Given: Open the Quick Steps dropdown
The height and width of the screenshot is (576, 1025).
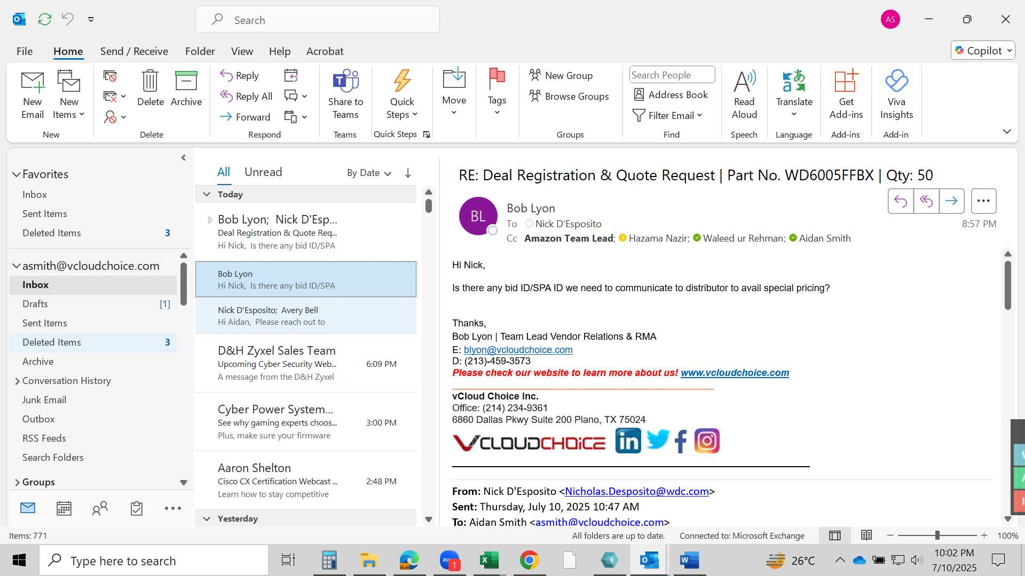Looking at the screenshot, I should click(402, 95).
